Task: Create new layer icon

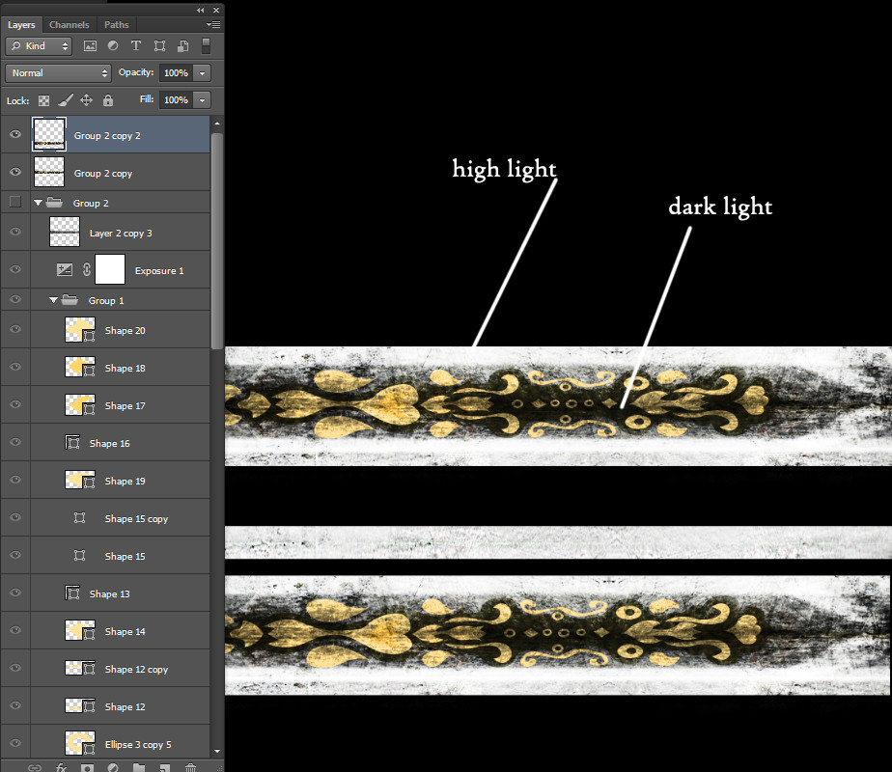Action: click(164, 767)
